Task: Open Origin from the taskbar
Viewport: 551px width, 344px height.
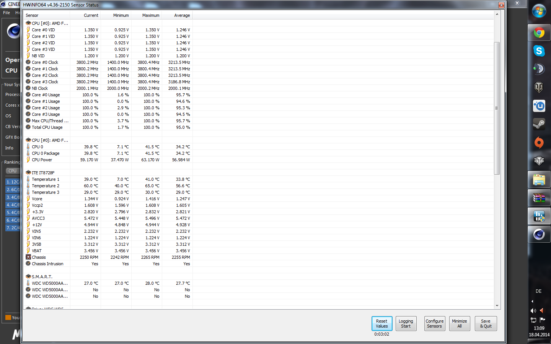Action: [539, 143]
